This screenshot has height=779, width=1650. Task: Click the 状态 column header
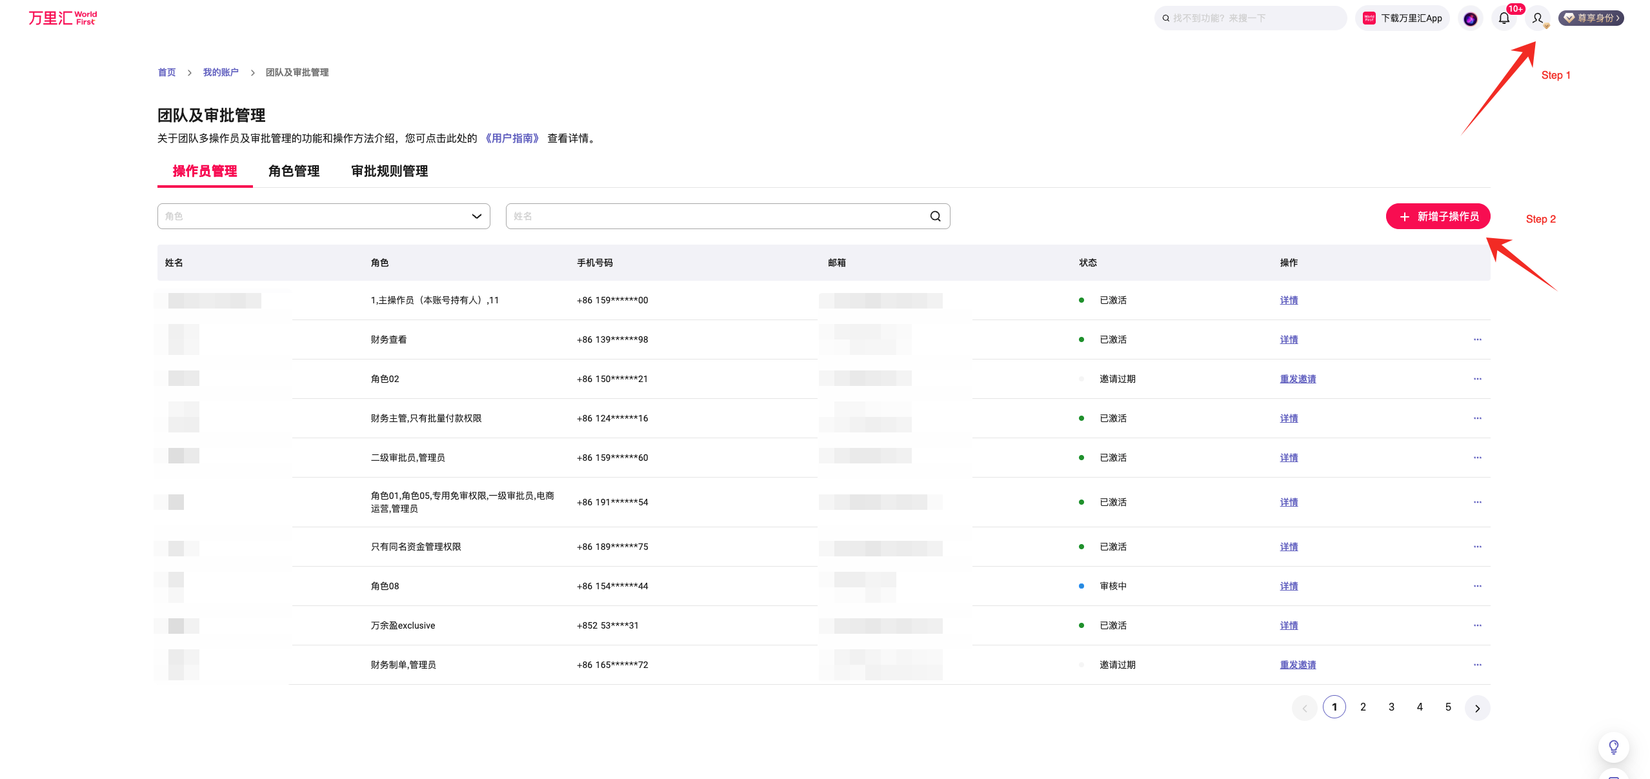pyautogui.click(x=1087, y=263)
